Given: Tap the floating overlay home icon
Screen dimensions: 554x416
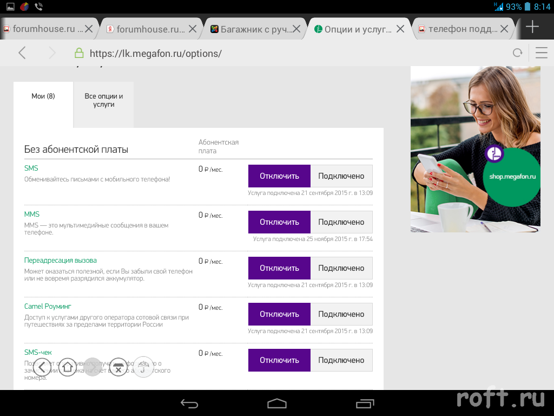Looking at the screenshot, I should (68, 367).
